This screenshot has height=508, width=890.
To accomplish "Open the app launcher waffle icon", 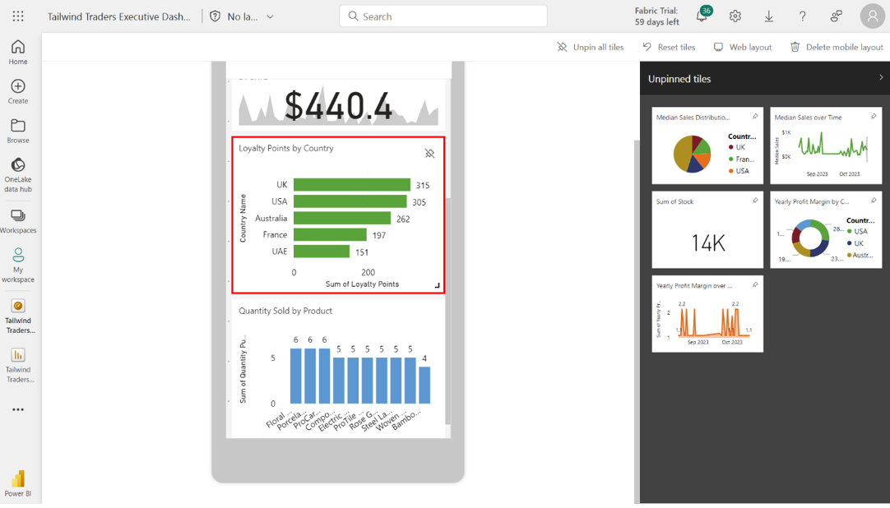I will [18, 16].
